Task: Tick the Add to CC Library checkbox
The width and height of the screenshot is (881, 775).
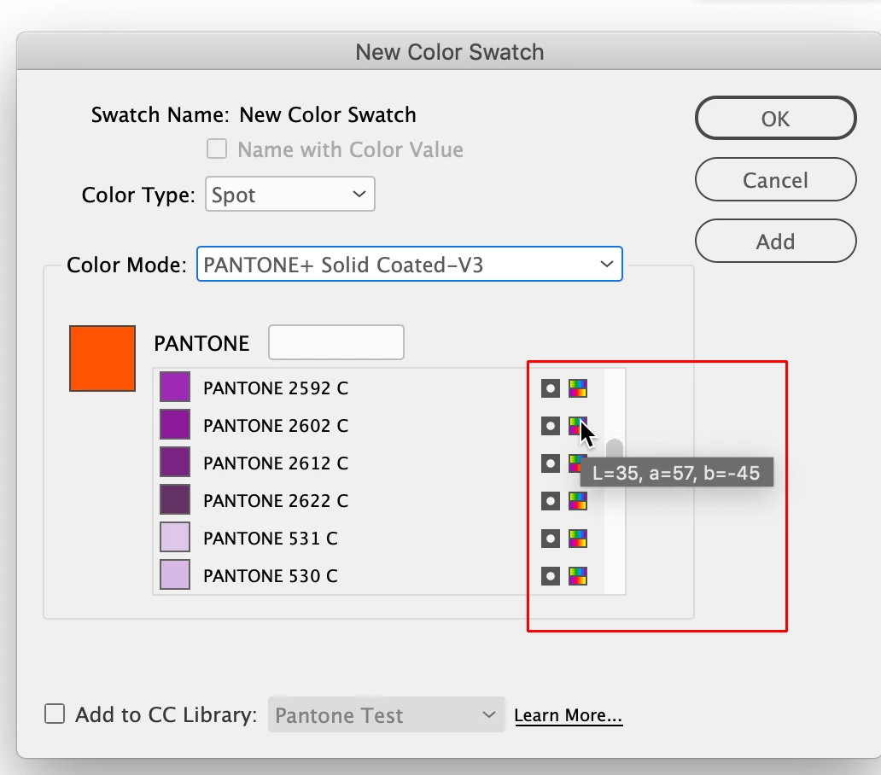Action: (55, 714)
